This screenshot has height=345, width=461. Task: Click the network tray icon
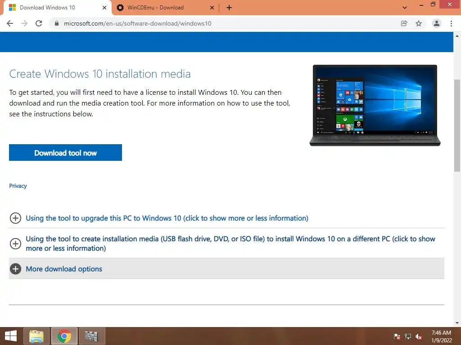(x=408, y=336)
